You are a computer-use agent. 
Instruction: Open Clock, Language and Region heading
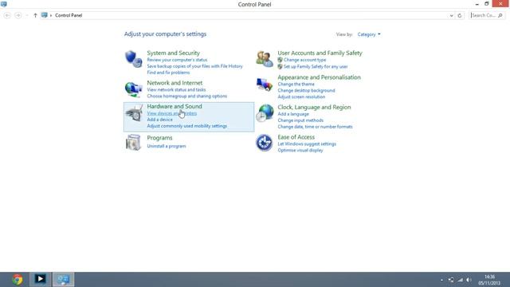click(x=314, y=107)
